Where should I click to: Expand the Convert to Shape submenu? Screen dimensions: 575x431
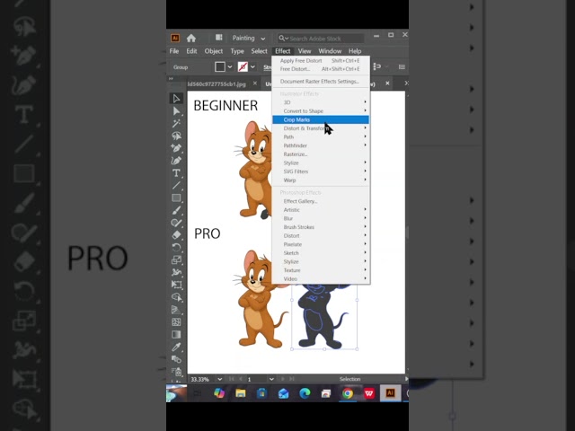(321, 110)
